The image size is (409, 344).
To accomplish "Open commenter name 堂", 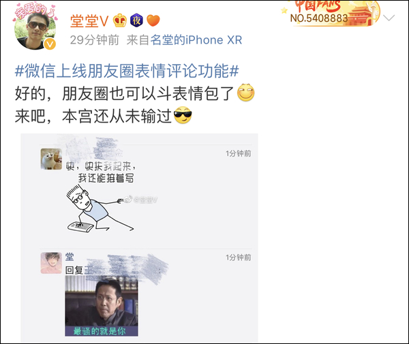I will coord(70,257).
